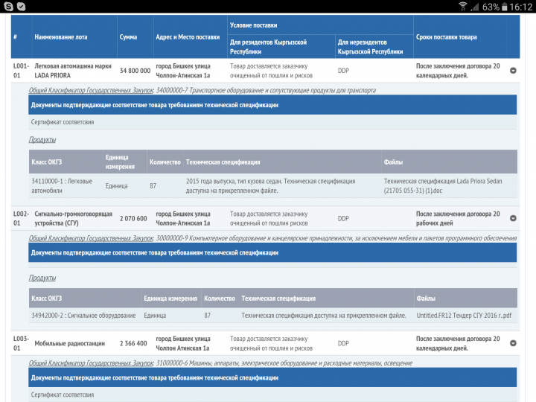Click the sum 34 800 000

tap(135, 71)
